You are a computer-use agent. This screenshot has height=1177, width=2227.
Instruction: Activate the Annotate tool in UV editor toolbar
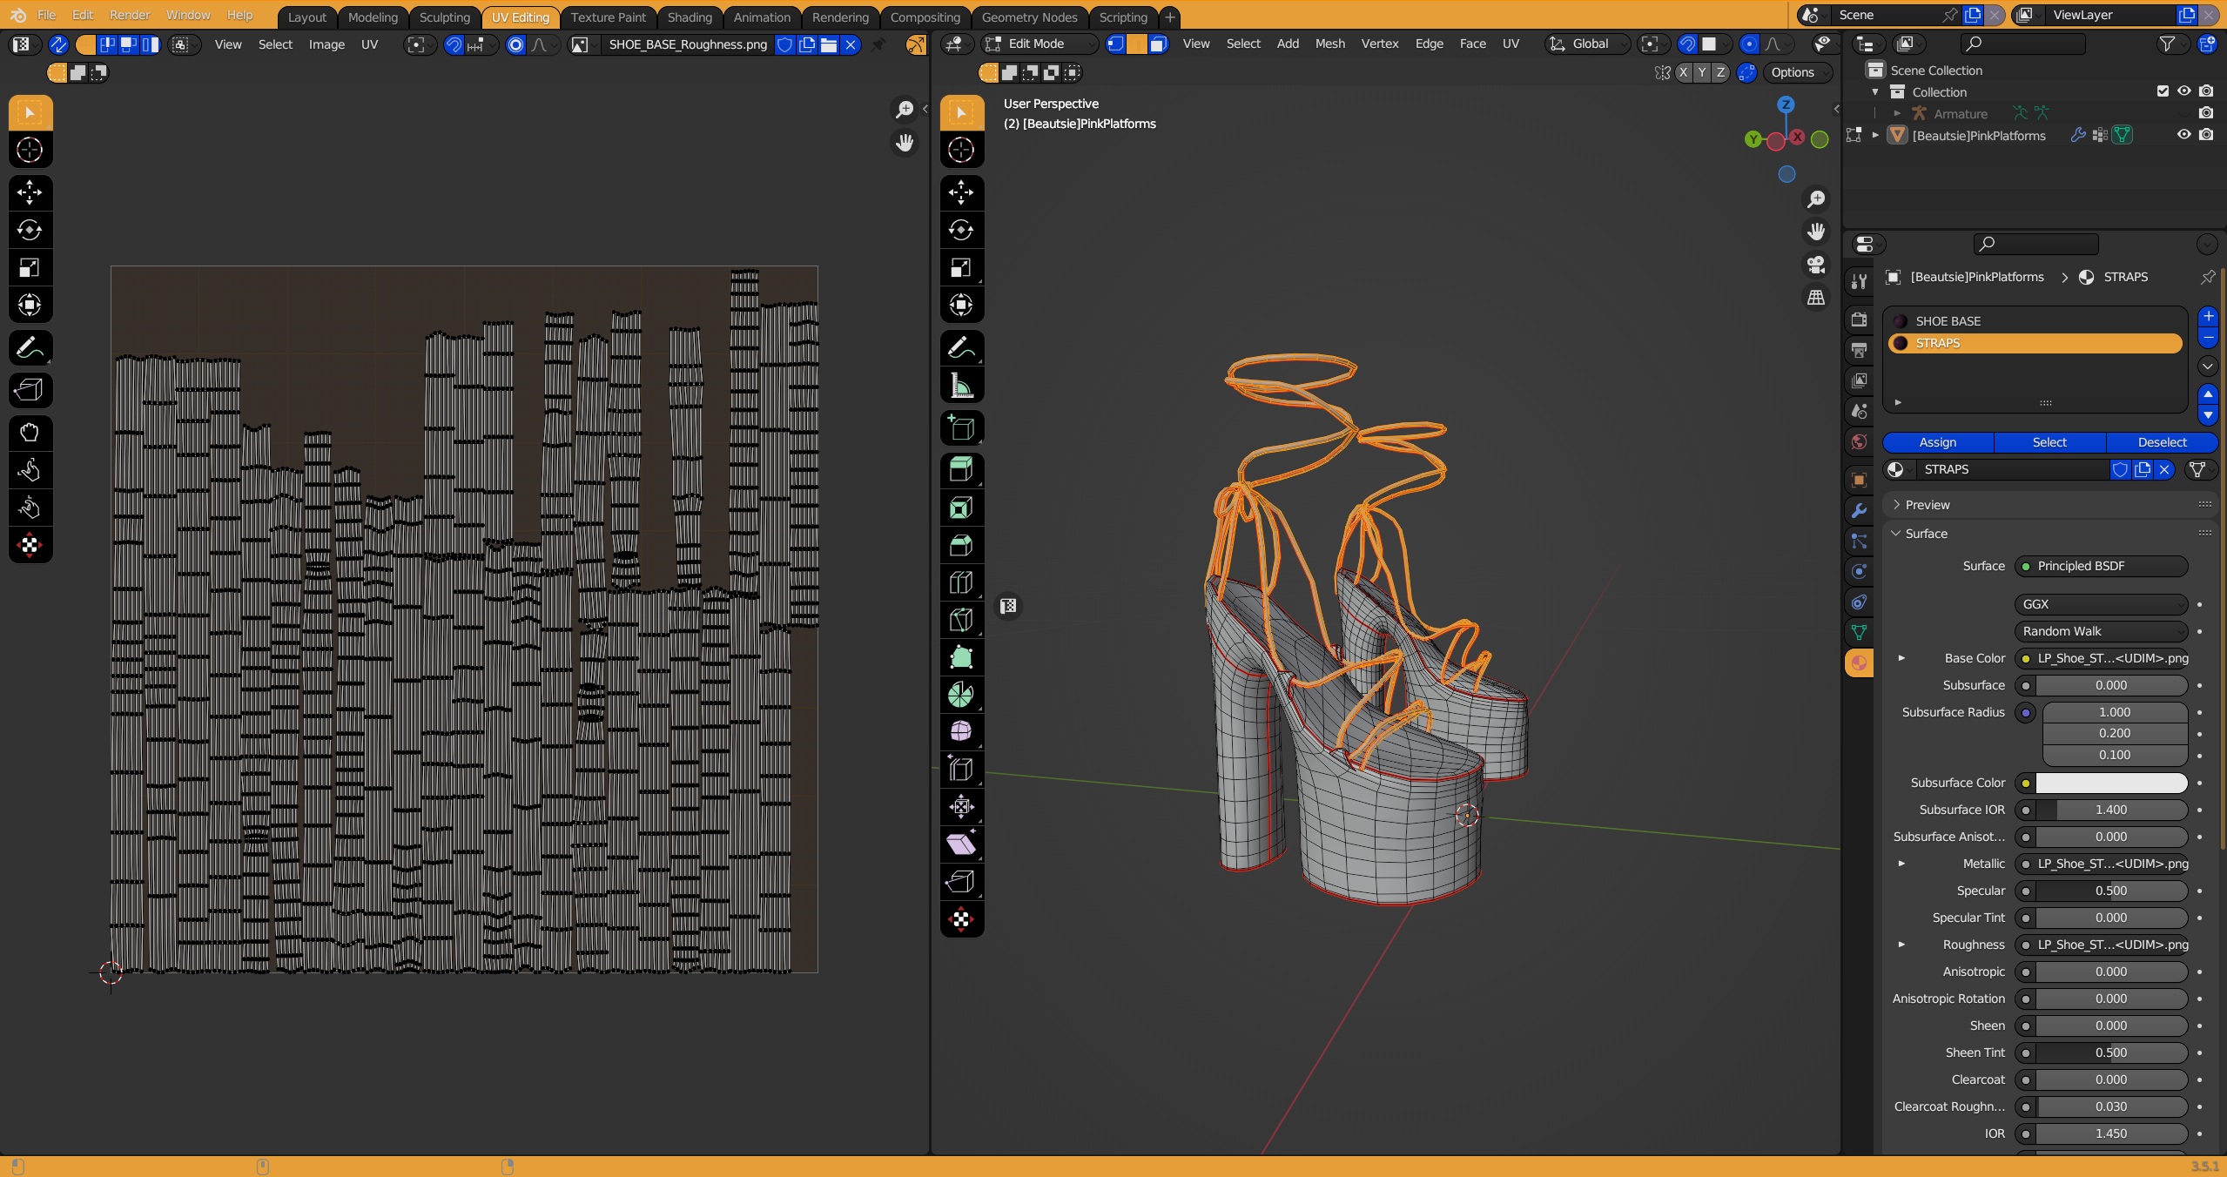pyautogui.click(x=30, y=348)
